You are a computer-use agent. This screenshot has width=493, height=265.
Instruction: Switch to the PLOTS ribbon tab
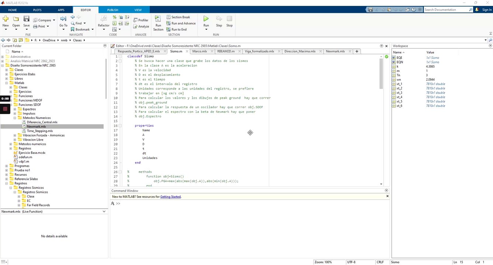[37, 10]
